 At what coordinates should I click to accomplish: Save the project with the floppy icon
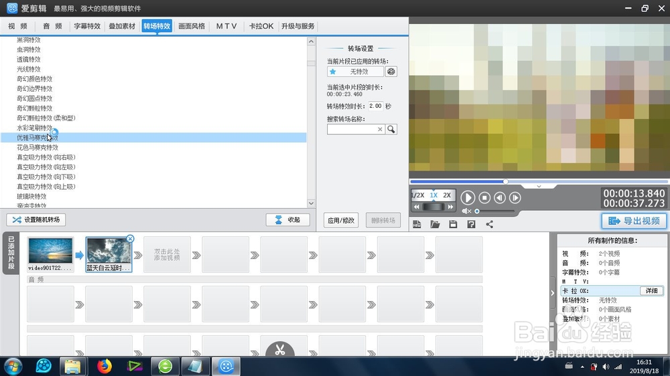point(453,224)
